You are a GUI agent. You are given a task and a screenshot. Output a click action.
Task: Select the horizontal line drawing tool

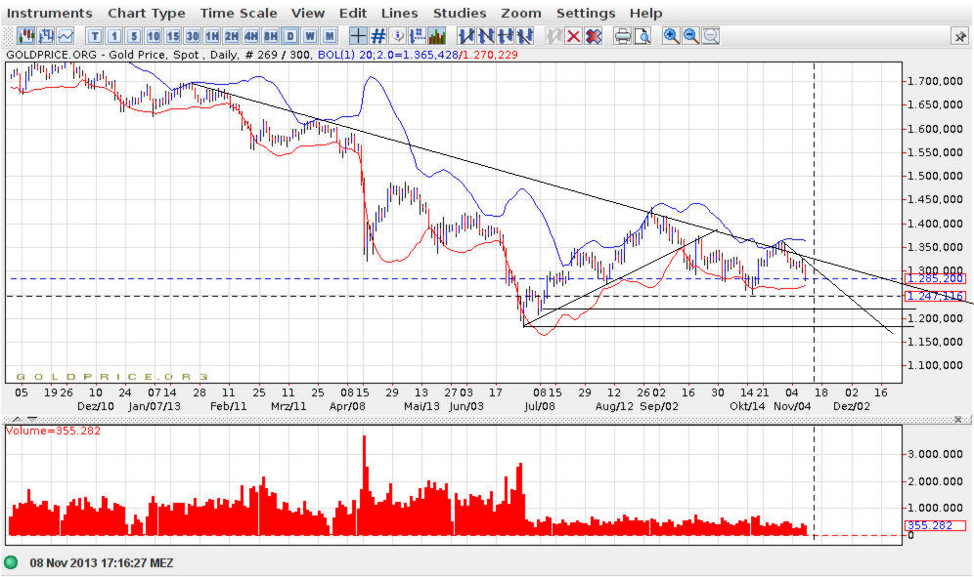[x=506, y=36]
